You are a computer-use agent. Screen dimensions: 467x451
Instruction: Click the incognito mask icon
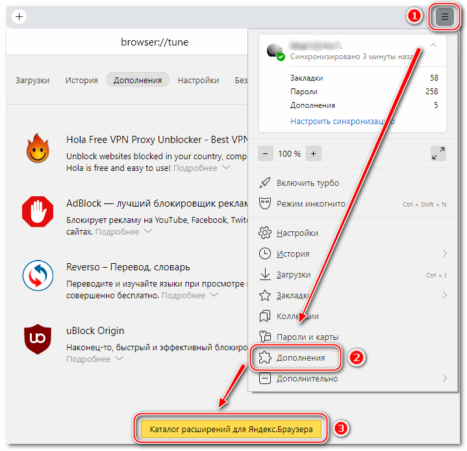coord(265,203)
